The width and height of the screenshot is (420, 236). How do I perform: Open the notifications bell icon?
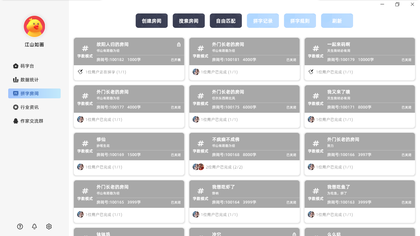(34, 226)
